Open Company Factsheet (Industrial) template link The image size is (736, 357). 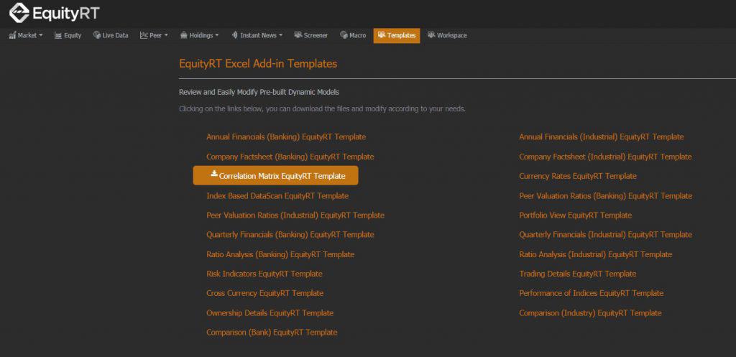click(605, 157)
